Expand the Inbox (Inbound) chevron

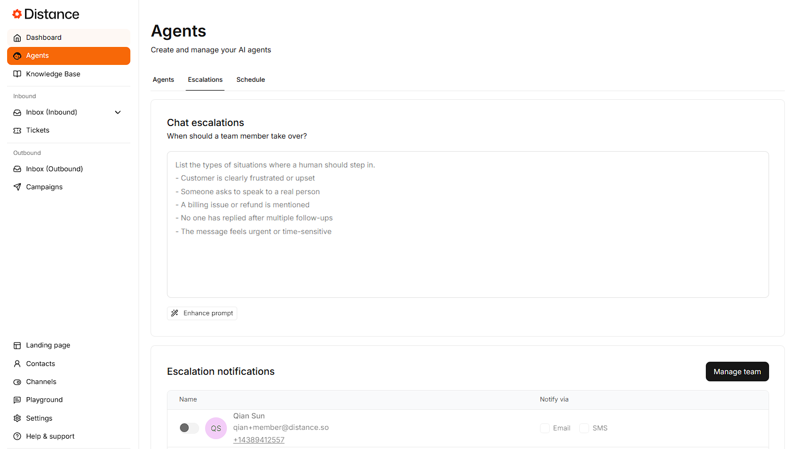click(118, 112)
